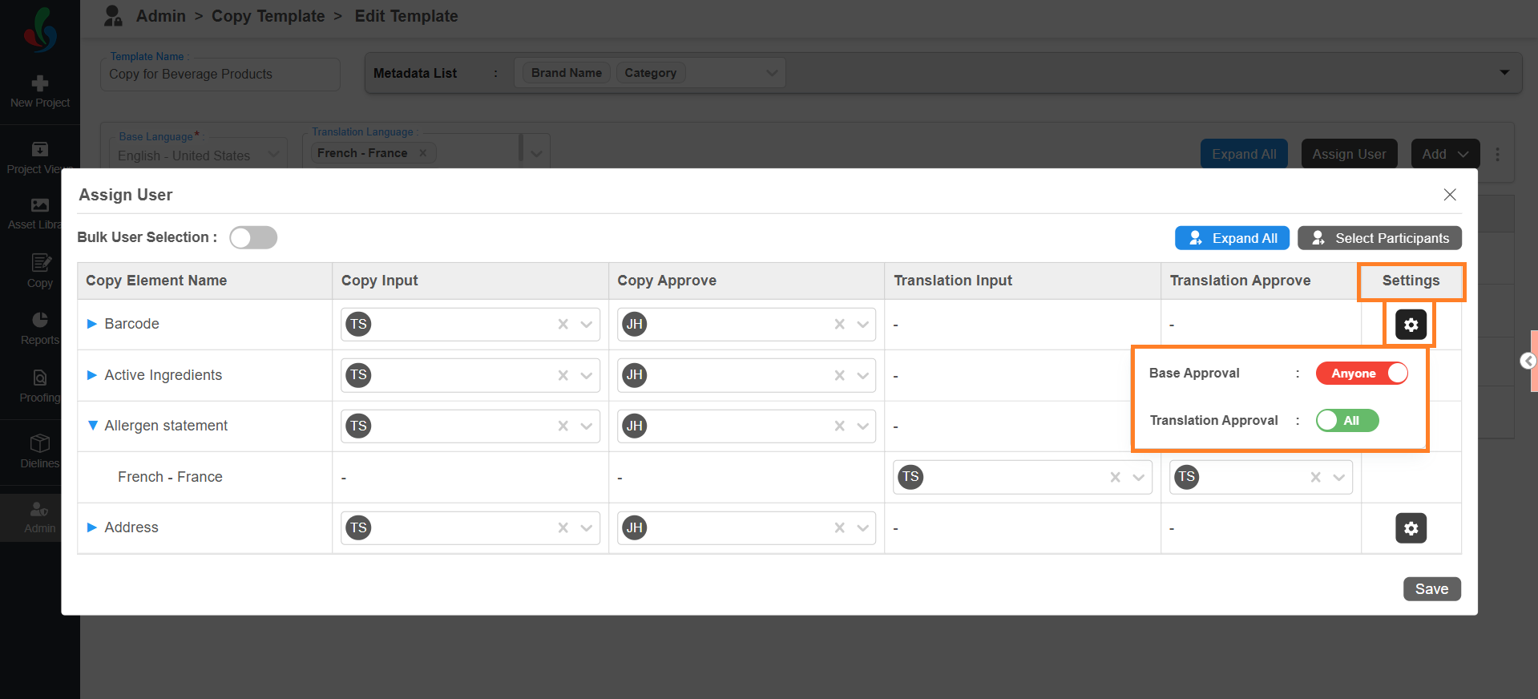Screen dimensions: 1538x699
Task: Open settings gear for Barcode row
Action: (x=1411, y=325)
